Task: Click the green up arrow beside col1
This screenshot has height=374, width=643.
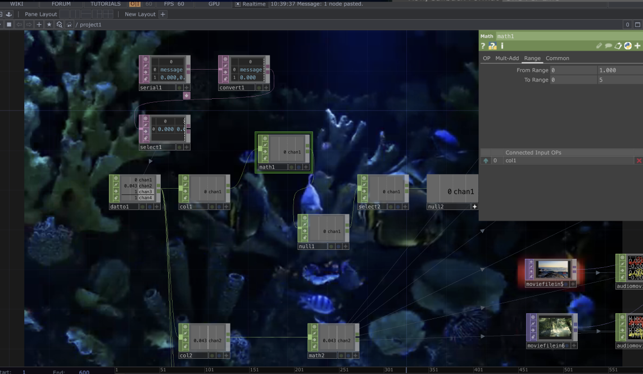Action: [486, 161]
